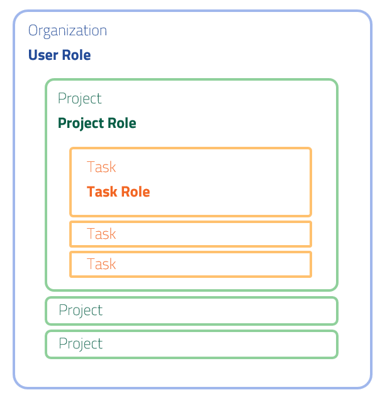Click empty space right of "Project Role"
The height and width of the screenshot is (402, 387).
pos(239,123)
